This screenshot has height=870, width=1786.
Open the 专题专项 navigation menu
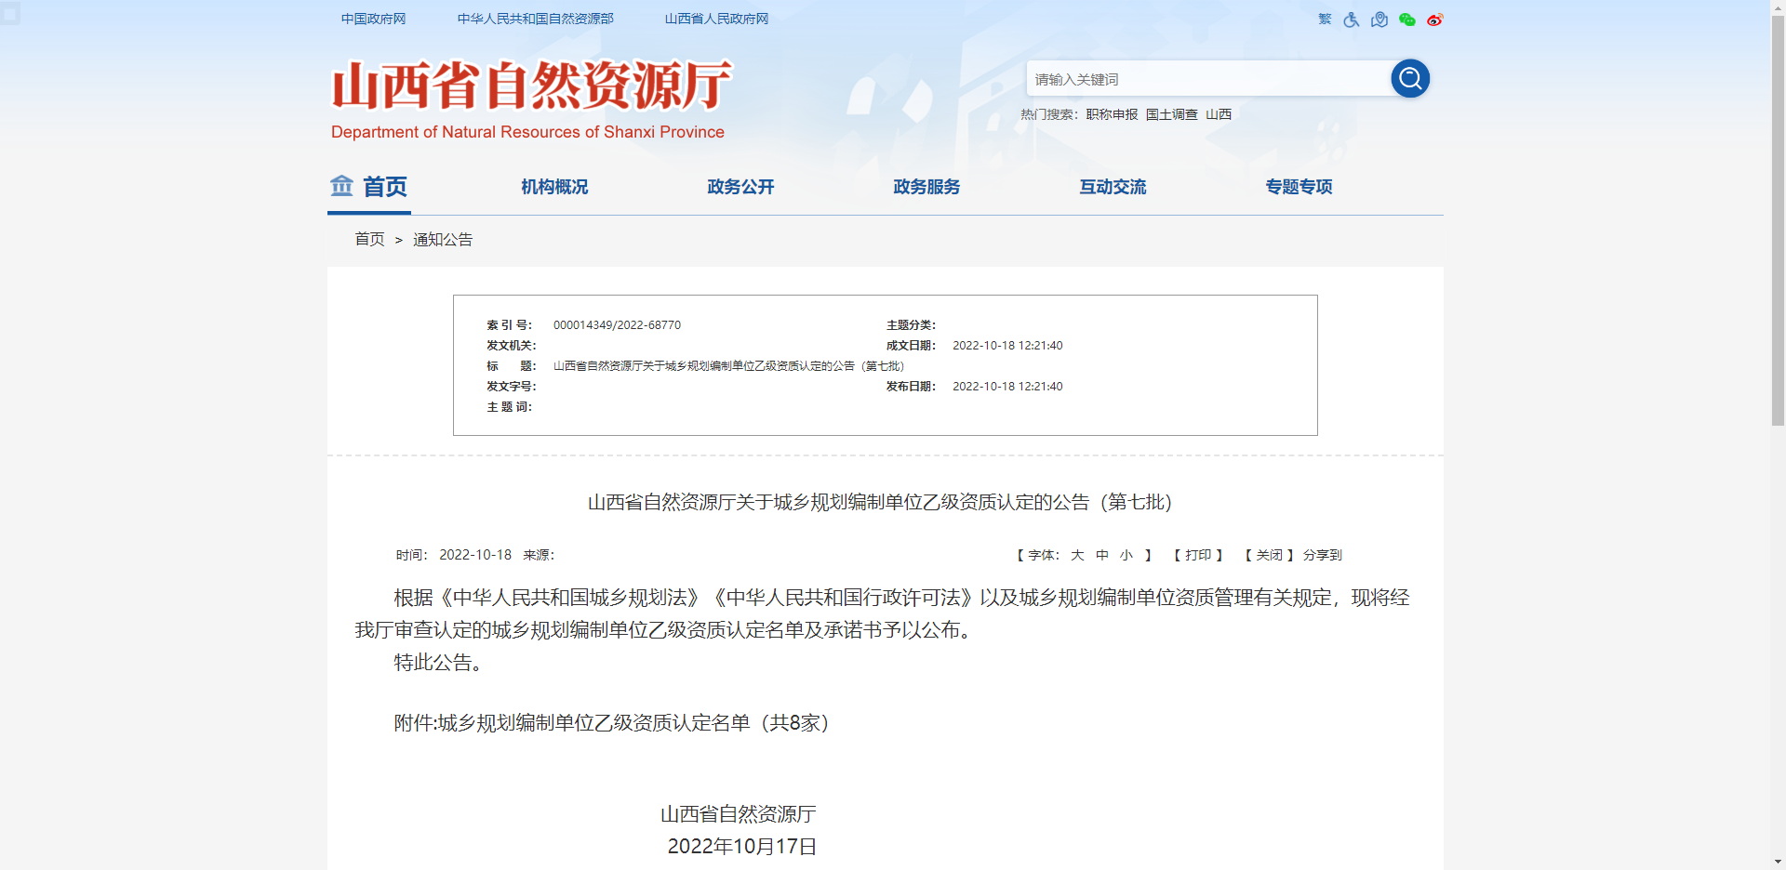click(1299, 187)
